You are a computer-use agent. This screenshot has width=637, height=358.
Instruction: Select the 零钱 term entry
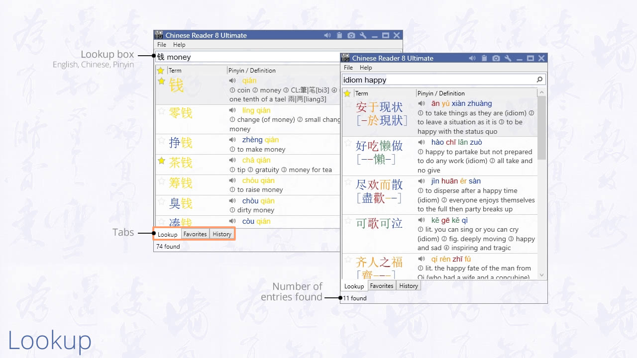click(x=181, y=113)
